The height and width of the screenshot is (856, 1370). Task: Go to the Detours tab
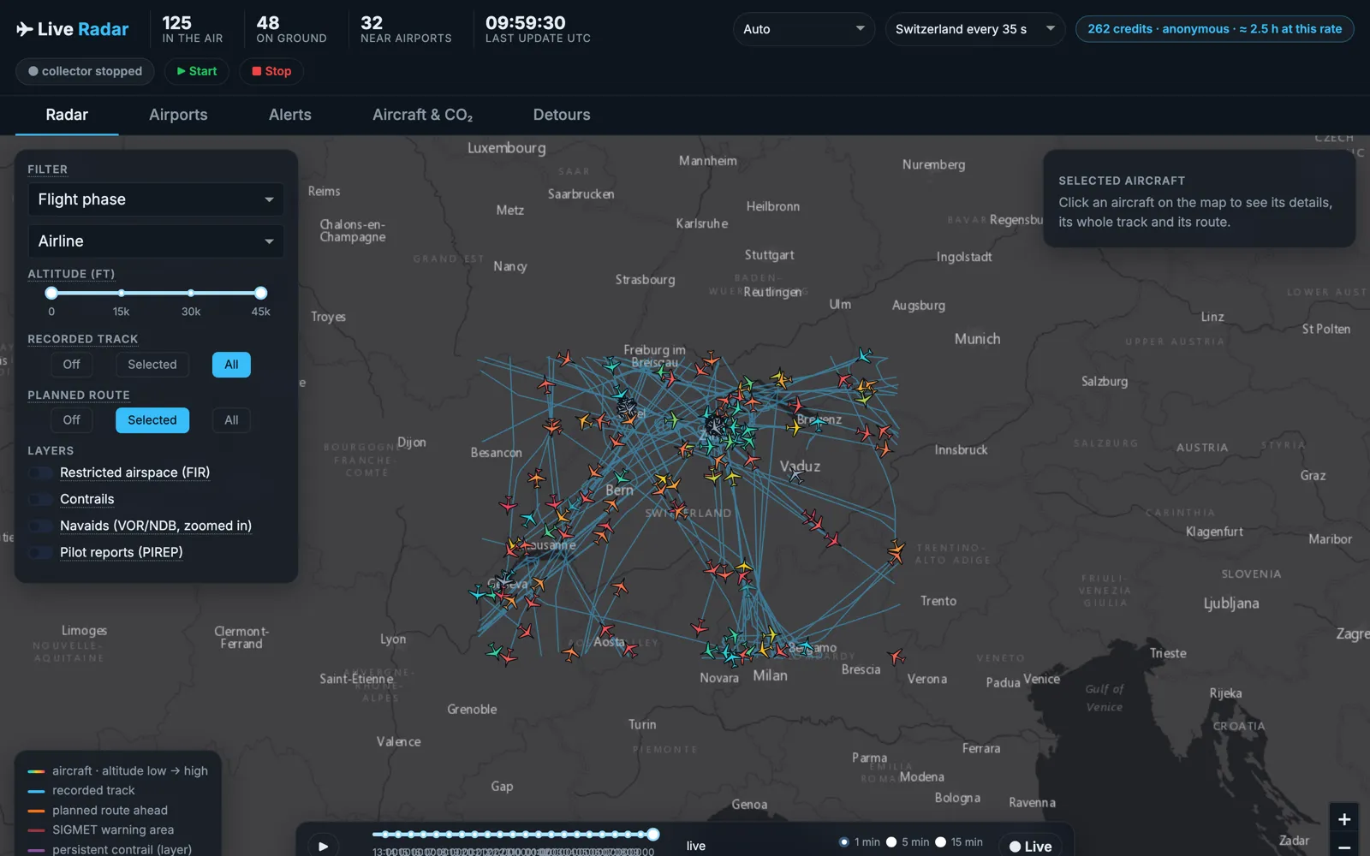[x=562, y=115]
